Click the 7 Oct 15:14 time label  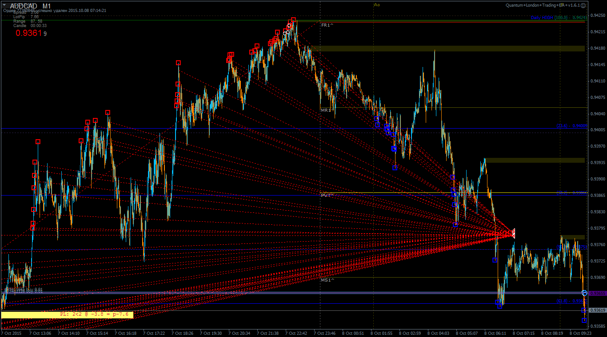97,333
